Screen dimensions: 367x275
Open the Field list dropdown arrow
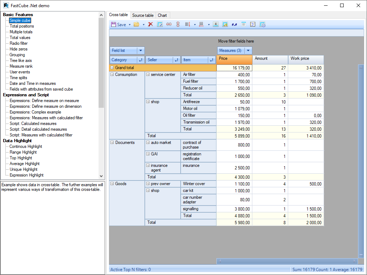pos(141,50)
